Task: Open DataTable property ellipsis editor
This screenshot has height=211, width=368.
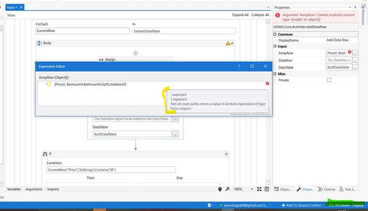Action: coord(355,68)
